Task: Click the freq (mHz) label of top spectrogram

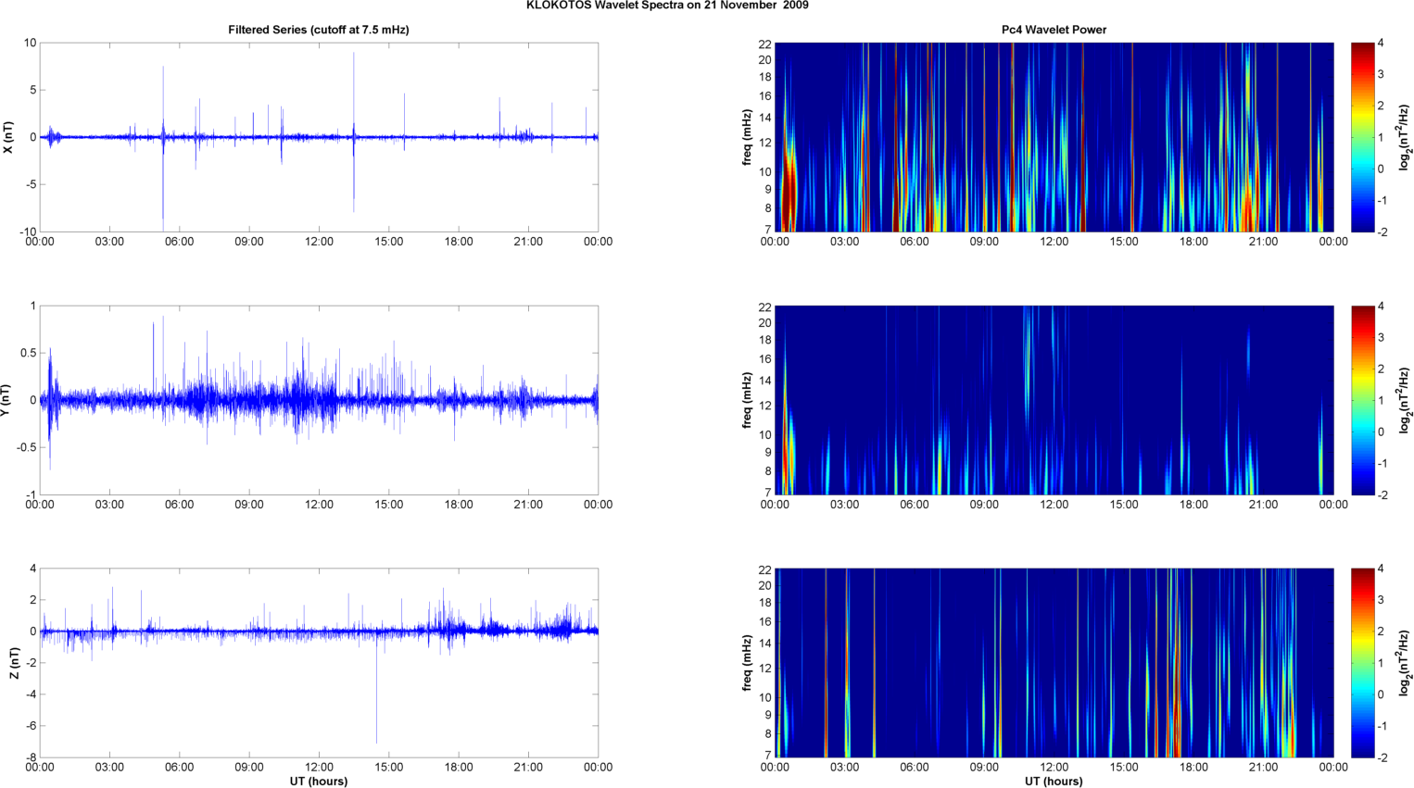Action: [746, 137]
